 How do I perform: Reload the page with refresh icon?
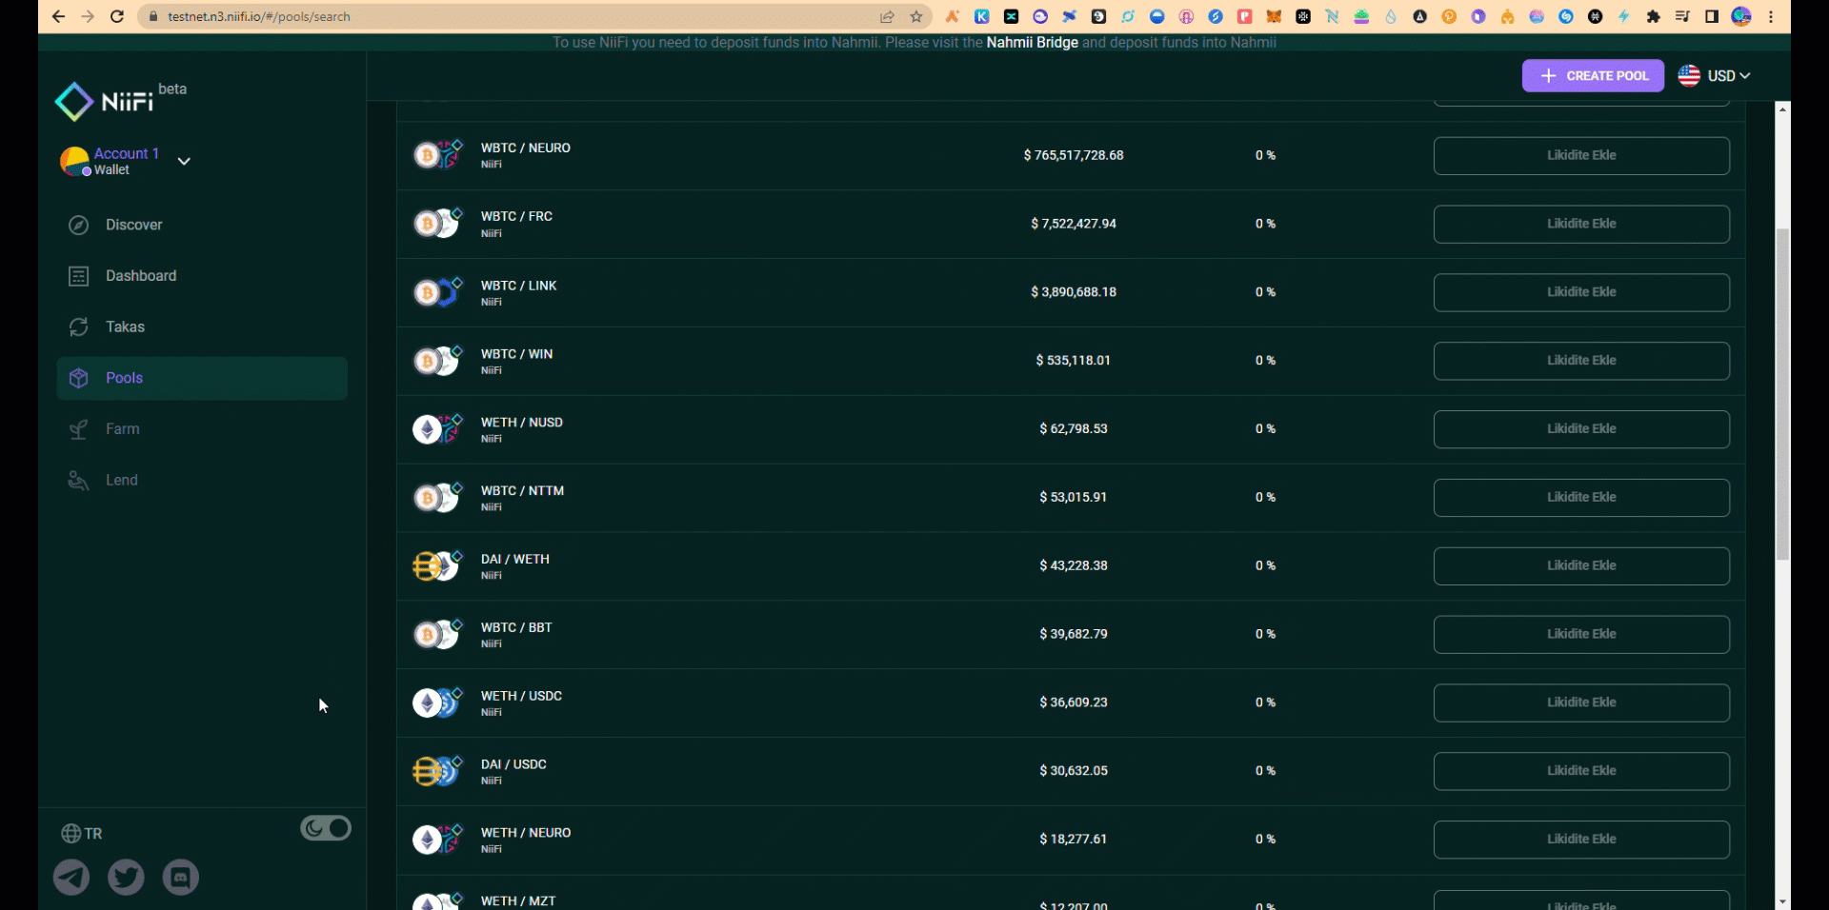pyautogui.click(x=117, y=16)
